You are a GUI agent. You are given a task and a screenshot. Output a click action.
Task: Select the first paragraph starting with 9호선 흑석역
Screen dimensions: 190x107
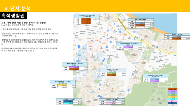[26, 29]
